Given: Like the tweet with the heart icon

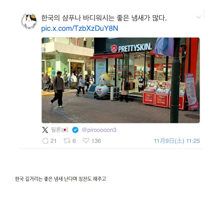Looking at the screenshot, I should pos(86,141).
